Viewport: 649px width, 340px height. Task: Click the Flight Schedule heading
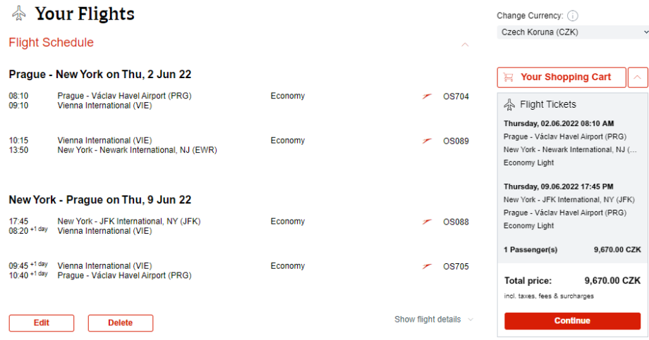(x=51, y=43)
